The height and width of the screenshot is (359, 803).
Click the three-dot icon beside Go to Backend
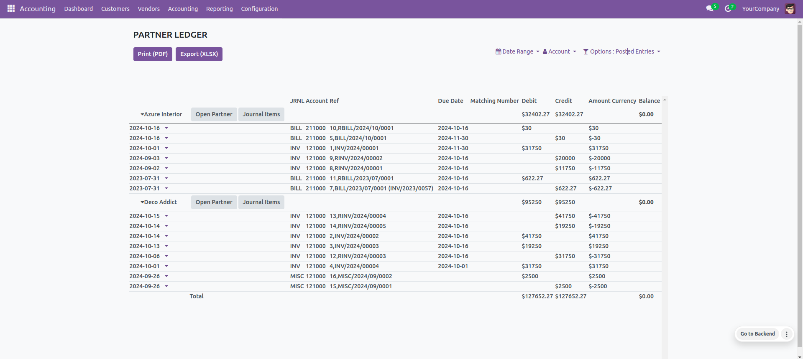tap(786, 334)
